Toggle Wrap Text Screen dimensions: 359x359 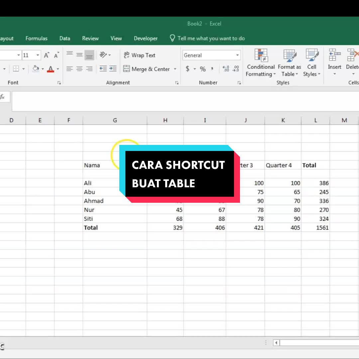click(139, 55)
